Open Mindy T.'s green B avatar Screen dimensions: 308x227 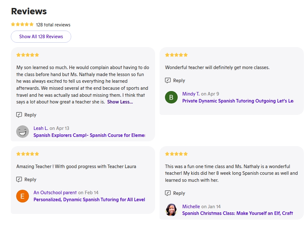[x=171, y=97]
